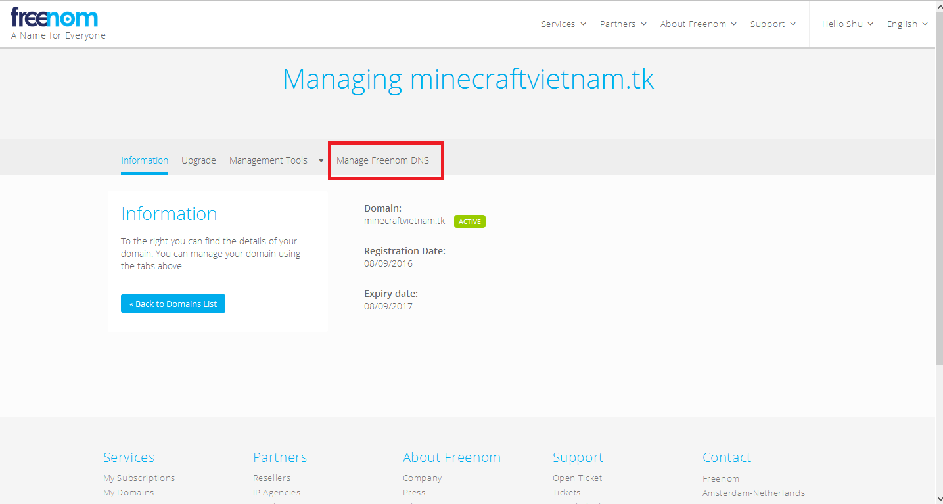
Task: Open the Resellers footer link
Action: (x=271, y=478)
